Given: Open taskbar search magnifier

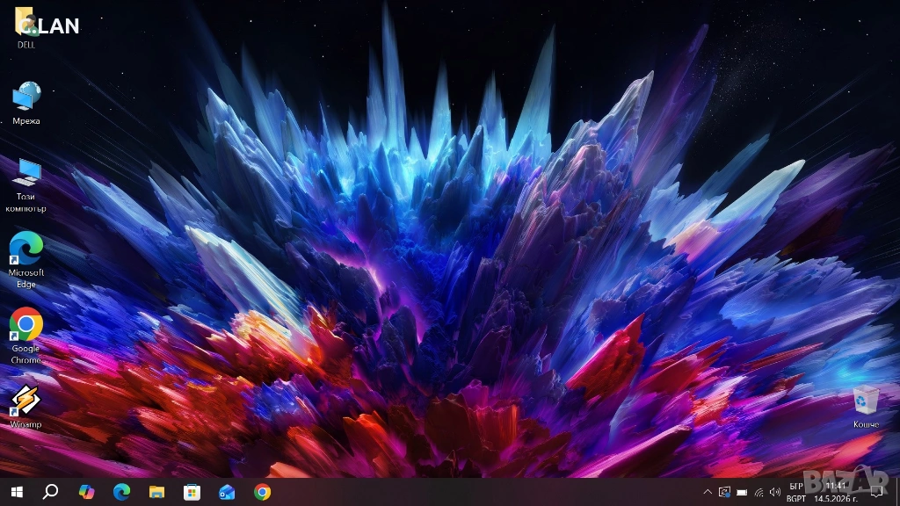Looking at the screenshot, I should (x=50, y=492).
